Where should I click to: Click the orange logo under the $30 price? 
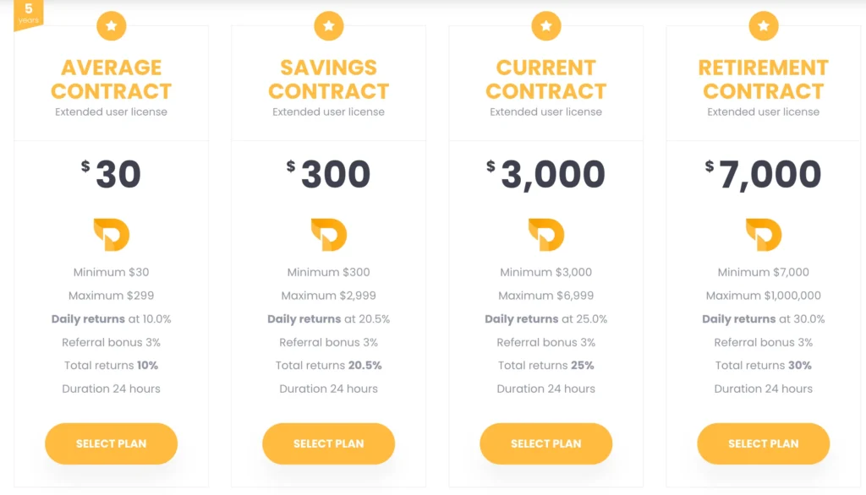coord(111,234)
